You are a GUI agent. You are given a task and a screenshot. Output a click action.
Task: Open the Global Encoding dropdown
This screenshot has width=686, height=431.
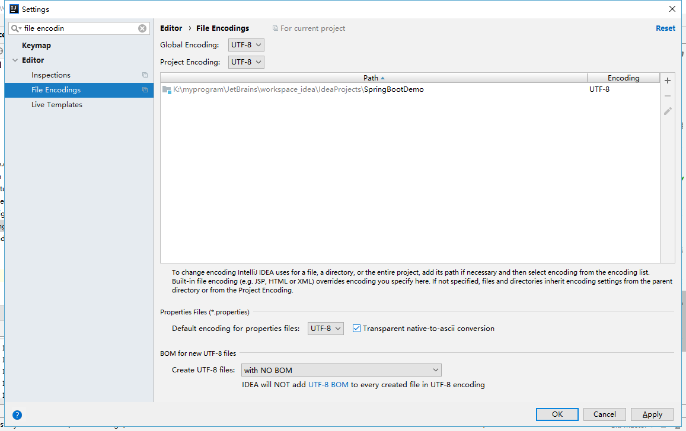(246, 45)
